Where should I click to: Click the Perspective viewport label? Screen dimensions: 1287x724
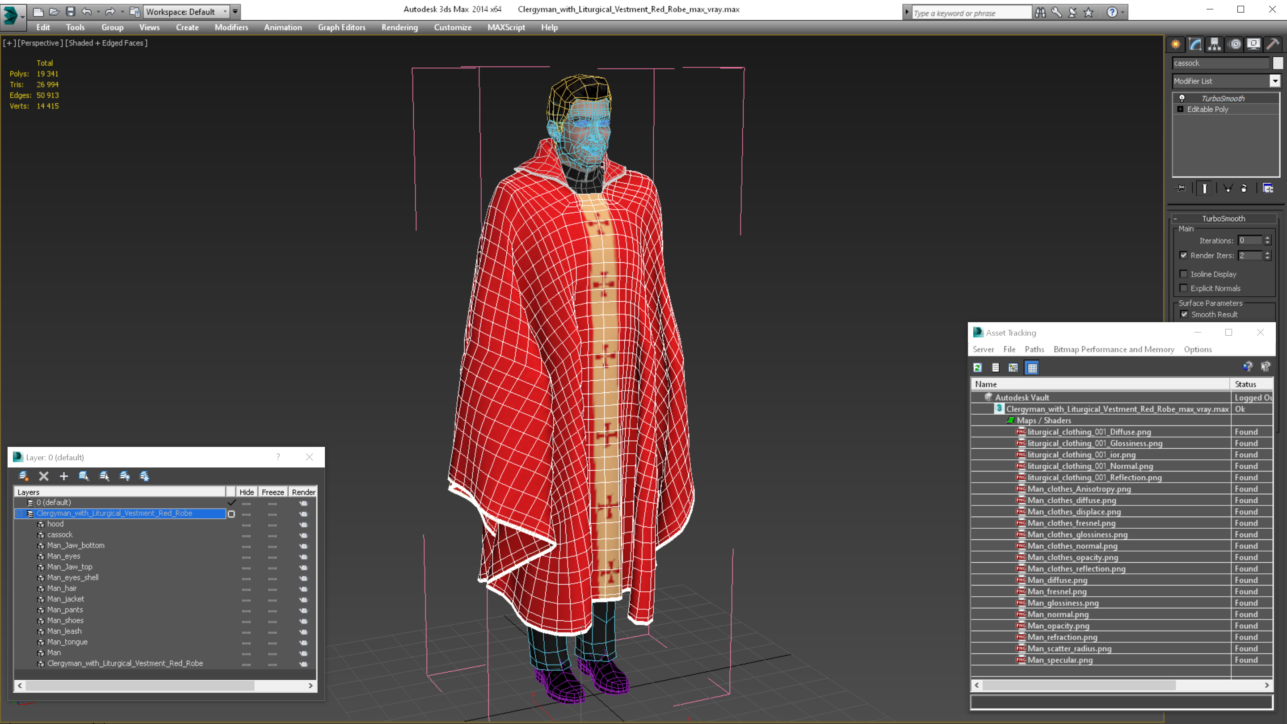click(x=41, y=43)
